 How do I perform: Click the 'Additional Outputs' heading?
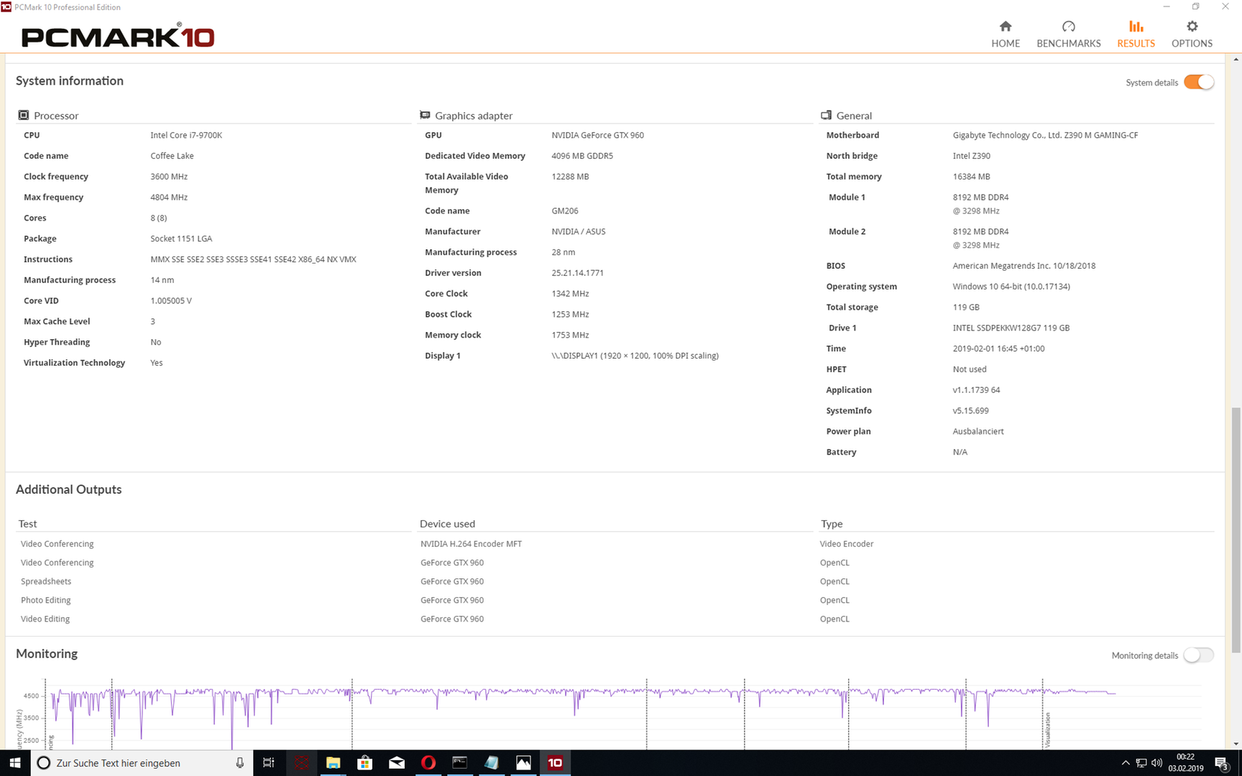[68, 489]
